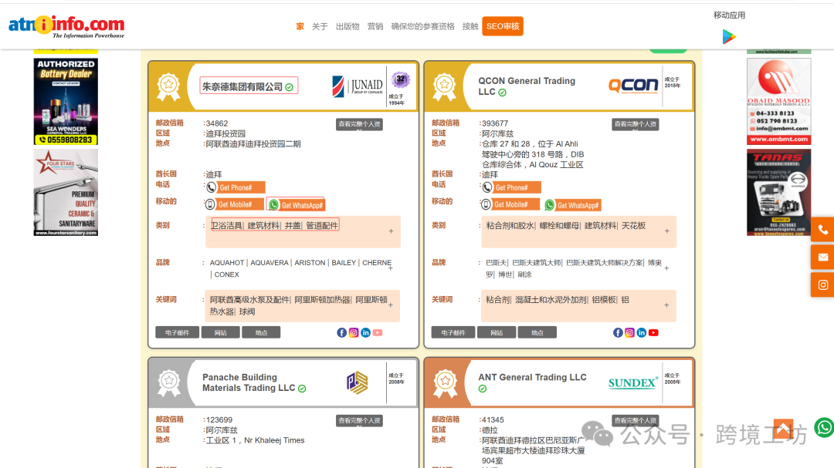Viewport: 834px width, 468px height.
Task: Click the orange Instagram icon on right edge
Action: point(822,285)
